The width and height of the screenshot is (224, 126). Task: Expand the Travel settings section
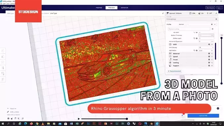[x=212, y=60]
